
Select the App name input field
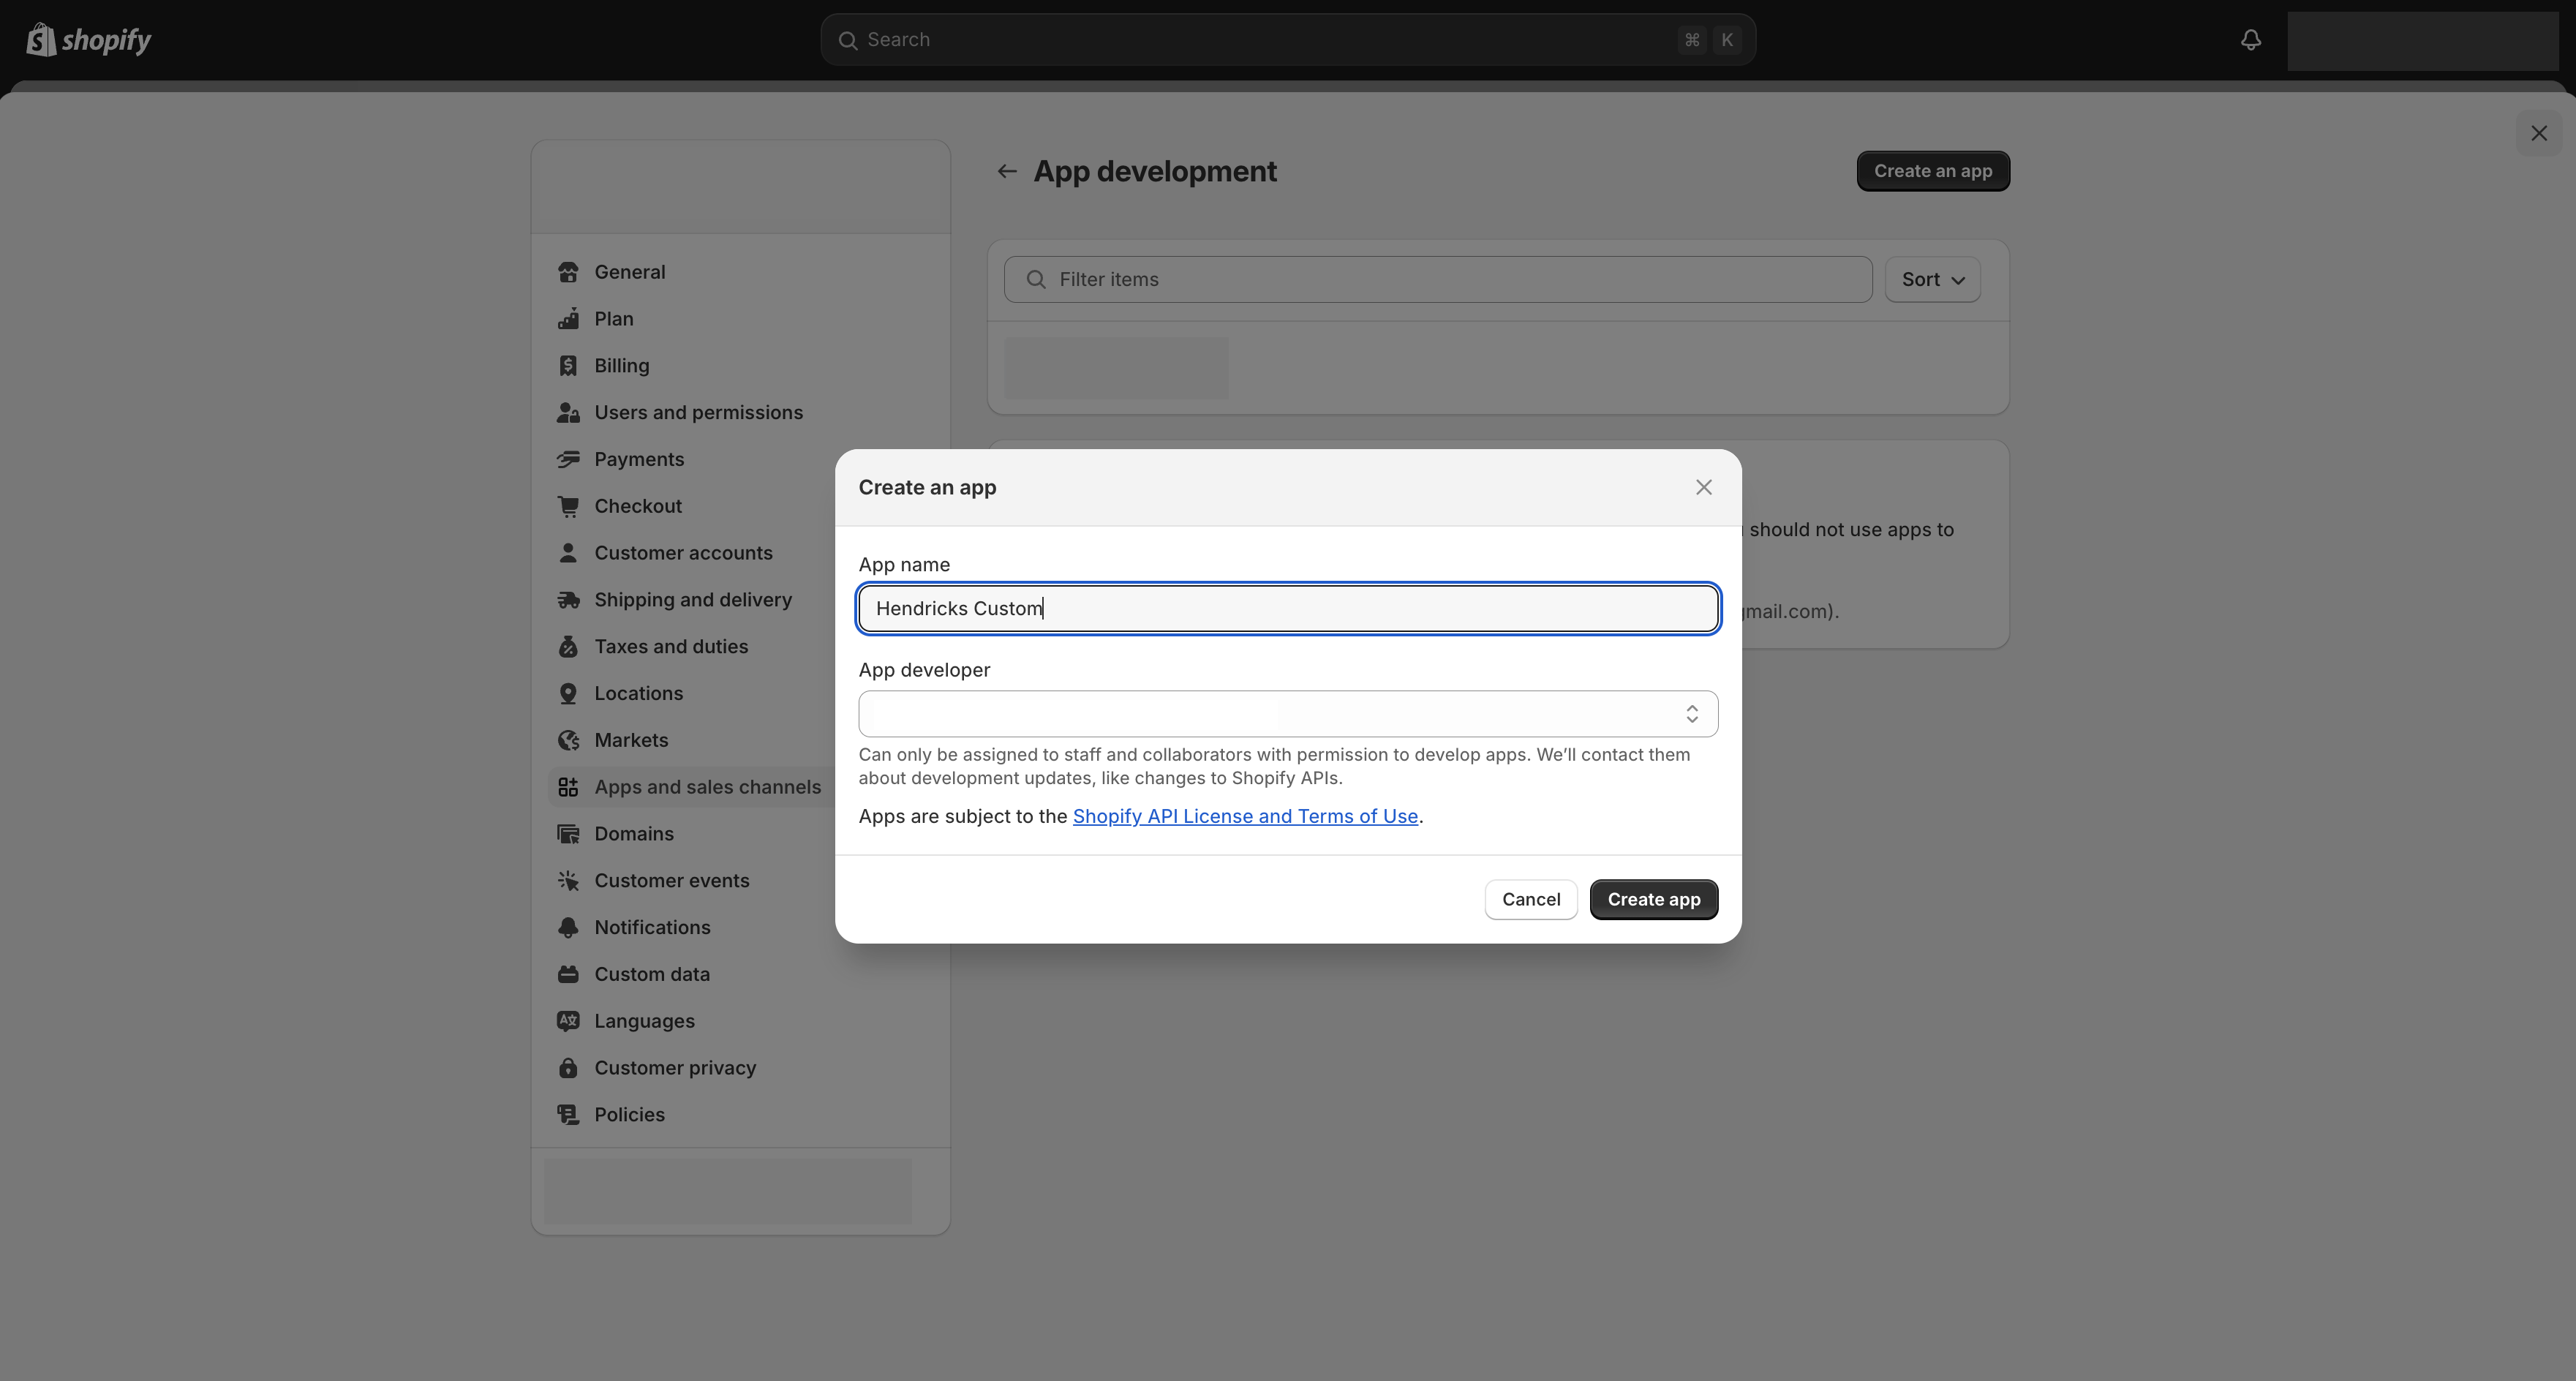1288,608
